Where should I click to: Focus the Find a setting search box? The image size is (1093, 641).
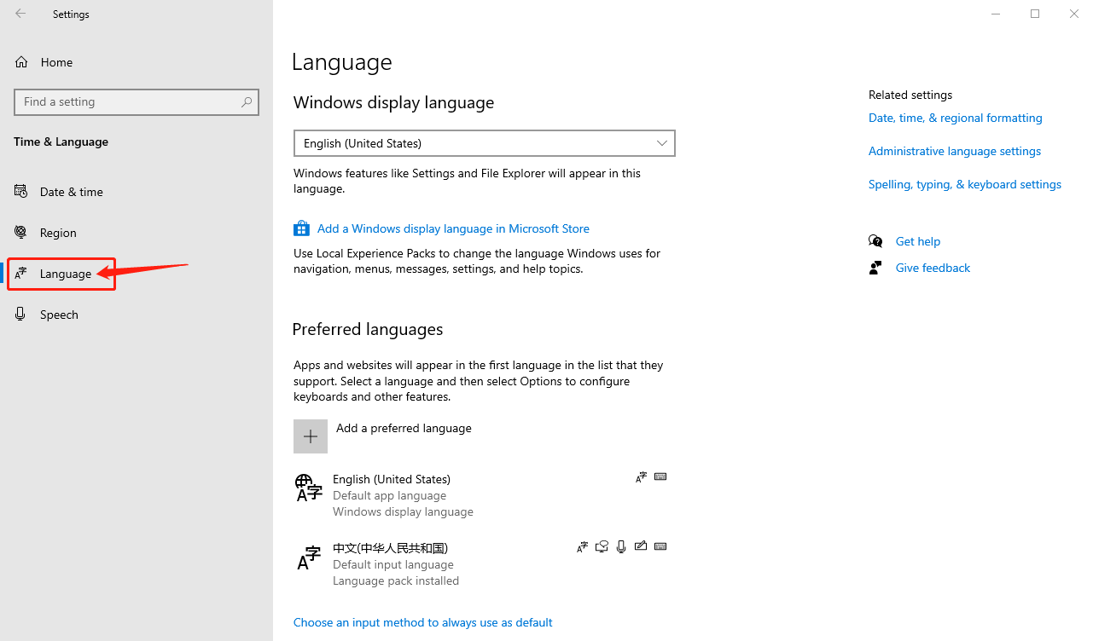point(137,101)
